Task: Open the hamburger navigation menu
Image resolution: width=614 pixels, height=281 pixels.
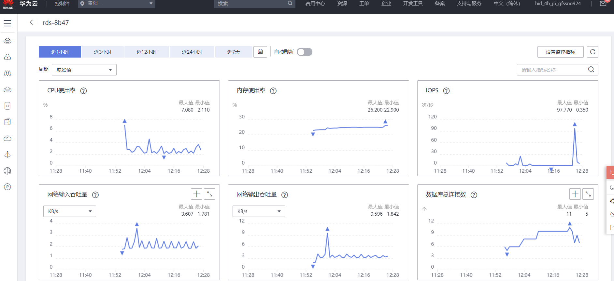Action: [x=7, y=23]
